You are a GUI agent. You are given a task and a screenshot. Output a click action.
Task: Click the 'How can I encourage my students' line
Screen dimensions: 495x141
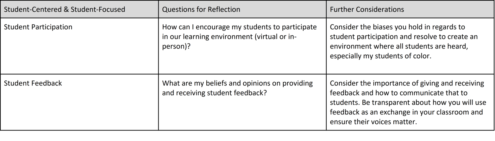pyautogui.click(x=239, y=27)
